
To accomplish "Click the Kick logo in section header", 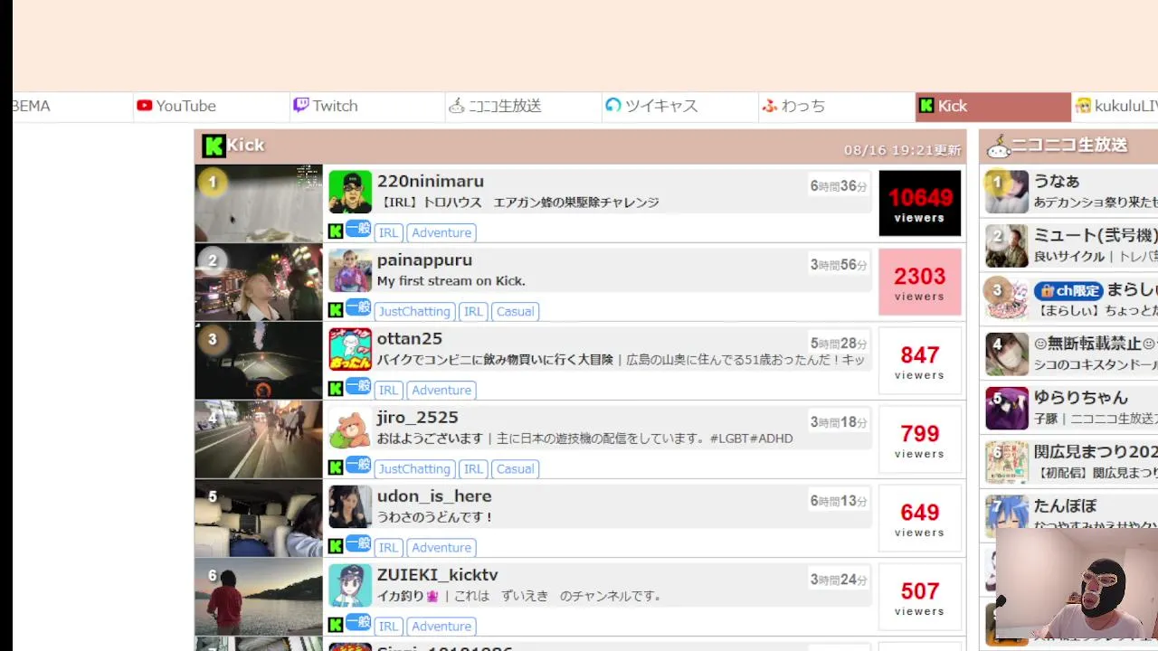I will tap(214, 146).
